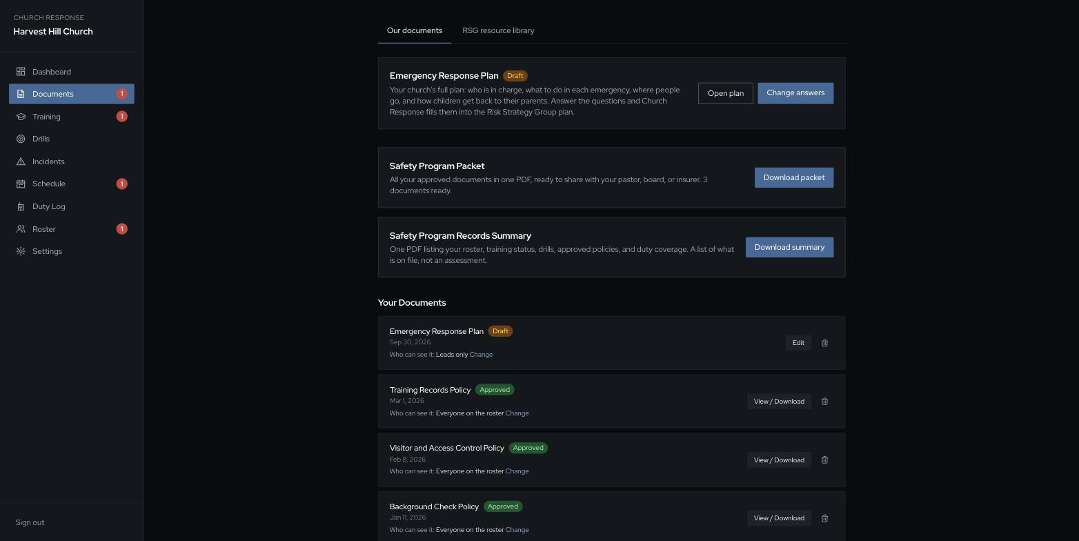Image resolution: width=1079 pixels, height=541 pixels.
Task: View or download Training Records Policy
Action: [779, 402]
